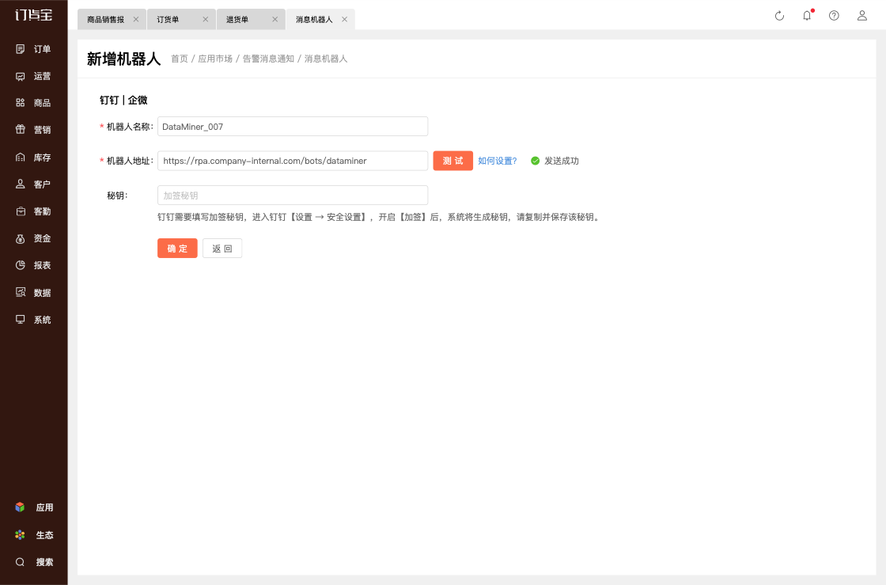Close the 消息机器人 tab
Viewport: 886px width, 585px height.
coord(344,20)
